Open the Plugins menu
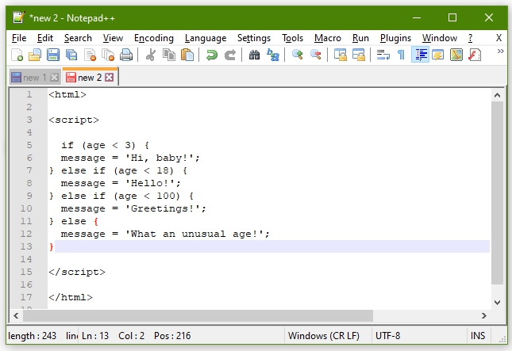Screen dimensions: 512x351 (x=395, y=38)
